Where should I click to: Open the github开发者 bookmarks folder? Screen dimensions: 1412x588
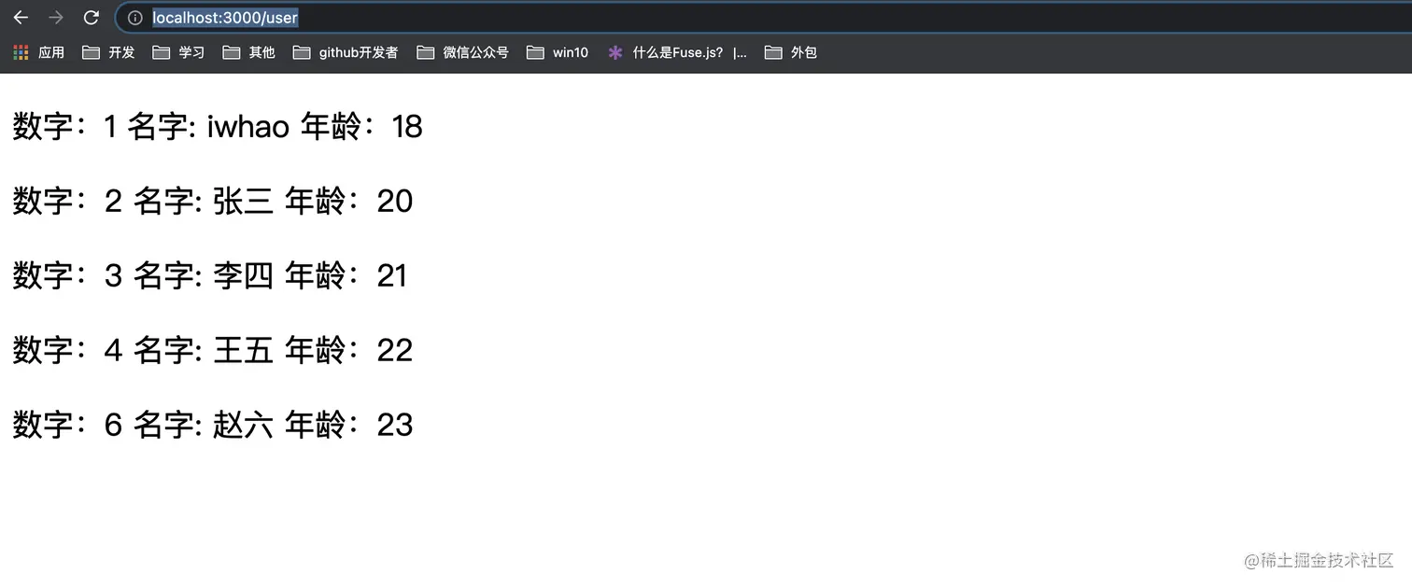(346, 52)
